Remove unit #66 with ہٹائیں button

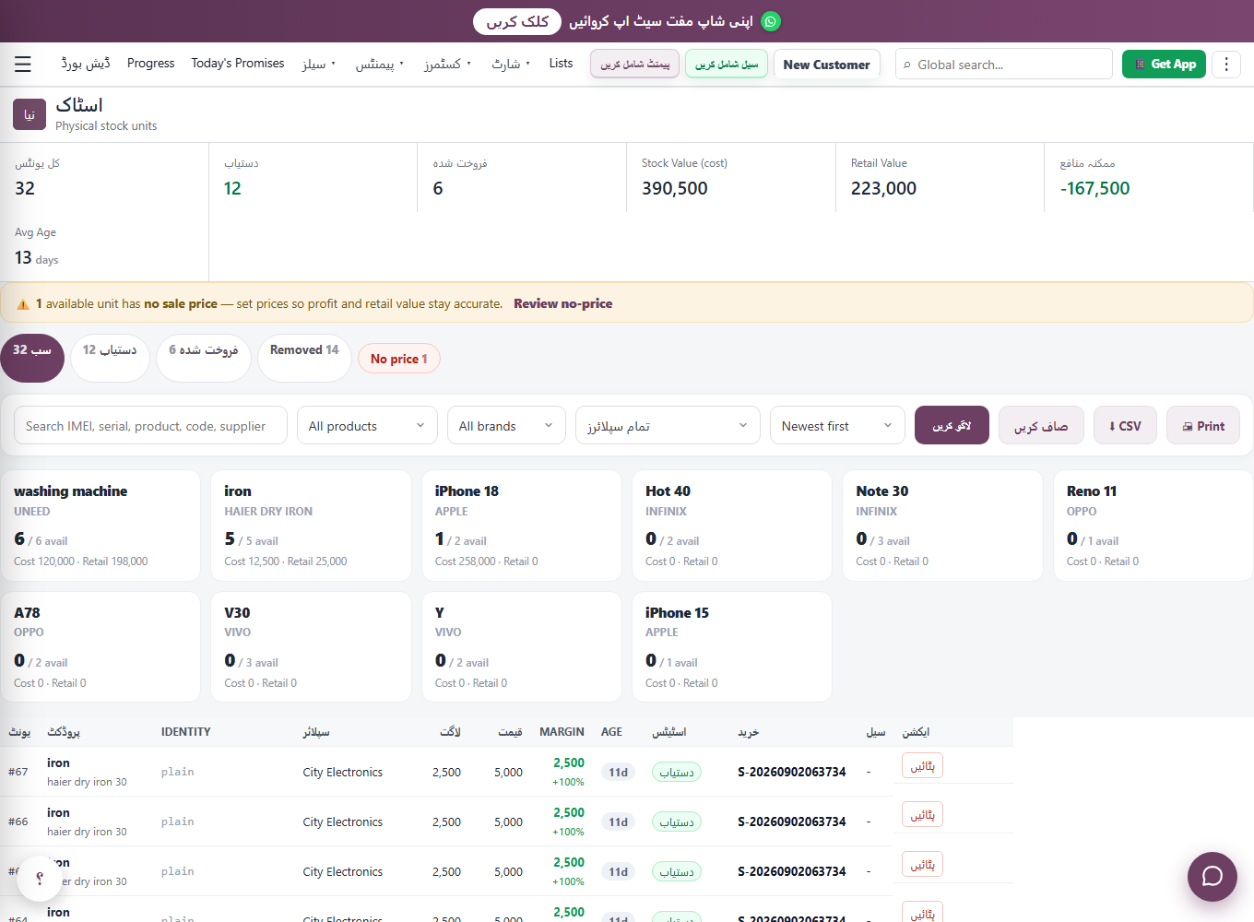[922, 814]
